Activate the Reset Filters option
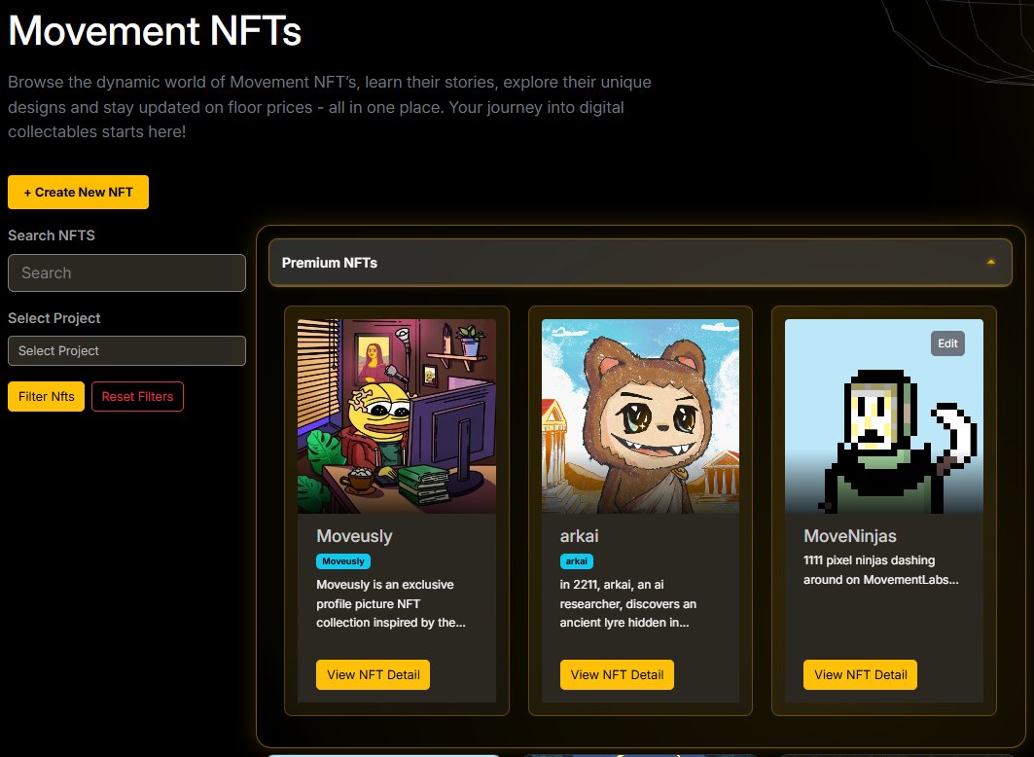The height and width of the screenshot is (757, 1034). click(137, 396)
